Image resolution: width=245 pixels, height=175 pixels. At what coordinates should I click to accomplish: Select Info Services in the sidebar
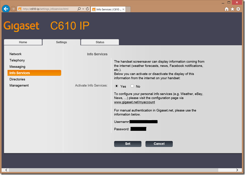click(34, 73)
